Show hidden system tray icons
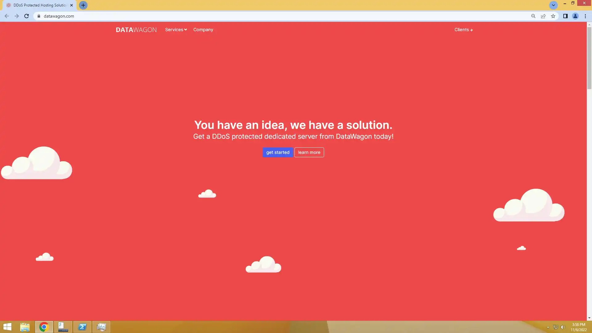 548,327
